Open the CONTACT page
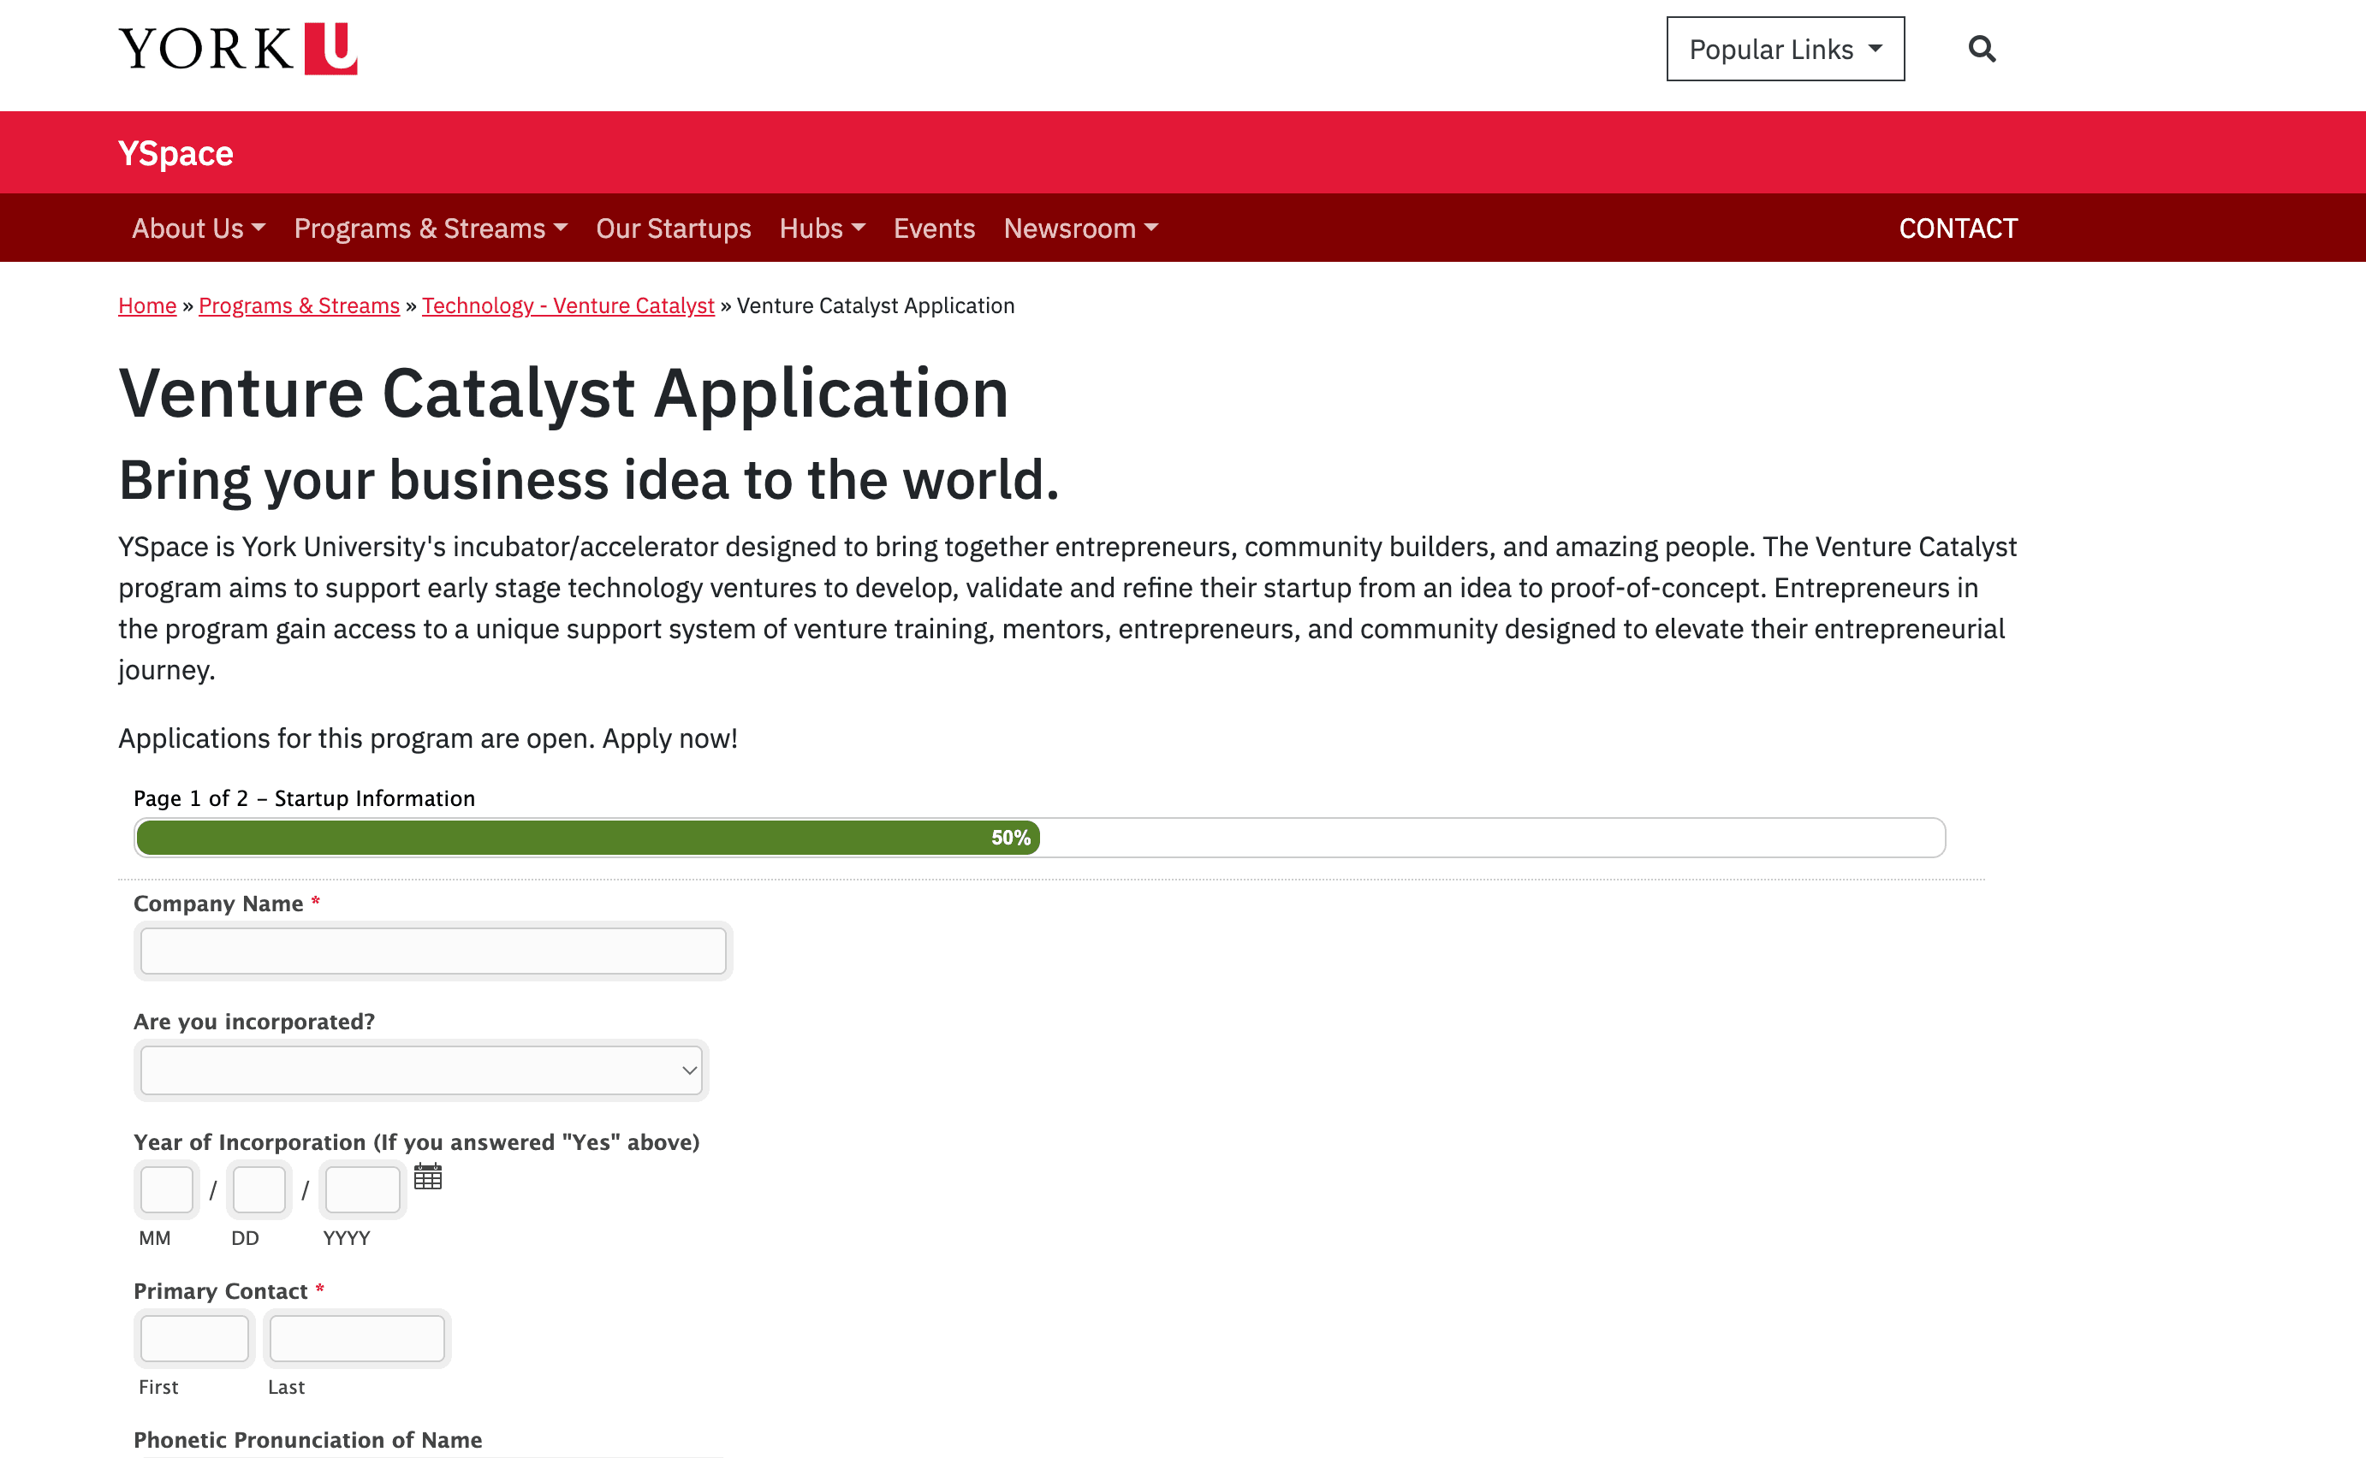Image resolution: width=2366 pixels, height=1458 pixels. click(x=1958, y=228)
